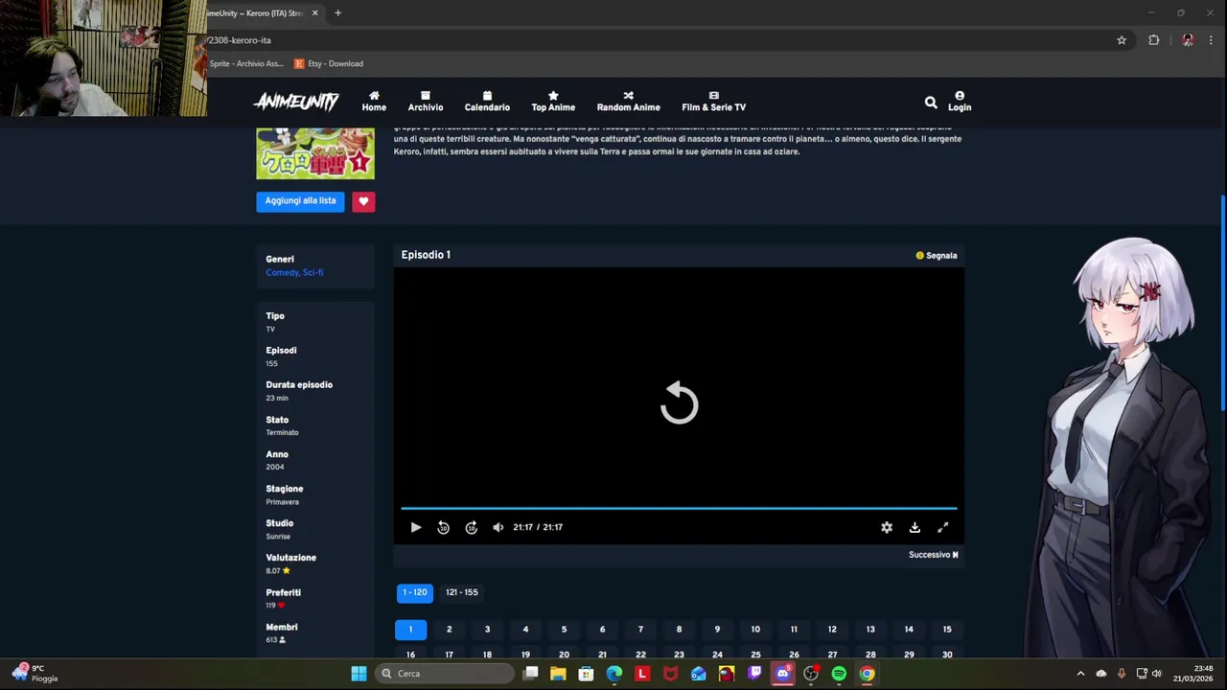Open Twitch from the taskbar

pos(754,674)
